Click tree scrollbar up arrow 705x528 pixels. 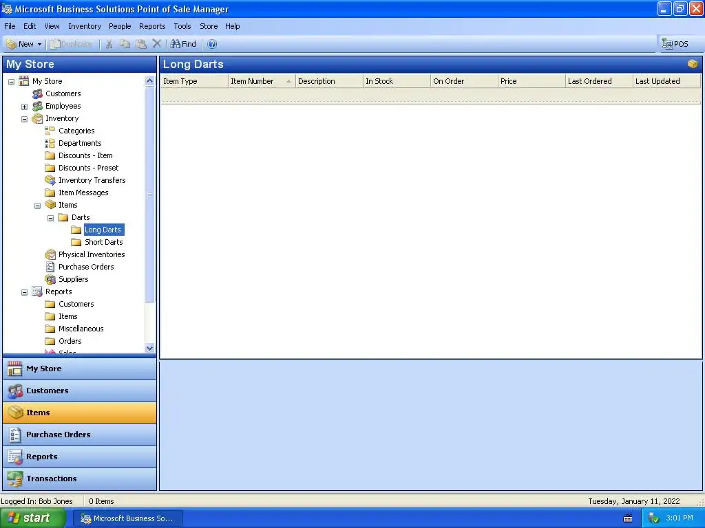pyautogui.click(x=149, y=81)
